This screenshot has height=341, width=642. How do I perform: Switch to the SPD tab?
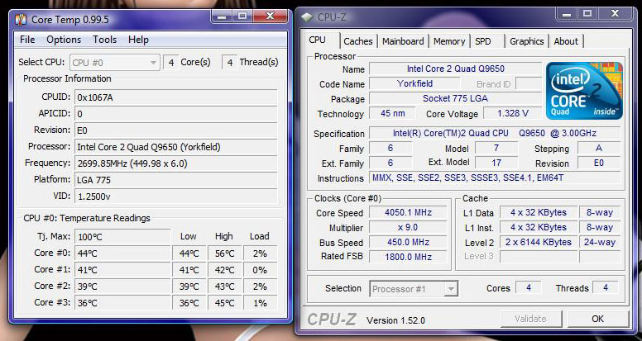click(x=482, y=41)
